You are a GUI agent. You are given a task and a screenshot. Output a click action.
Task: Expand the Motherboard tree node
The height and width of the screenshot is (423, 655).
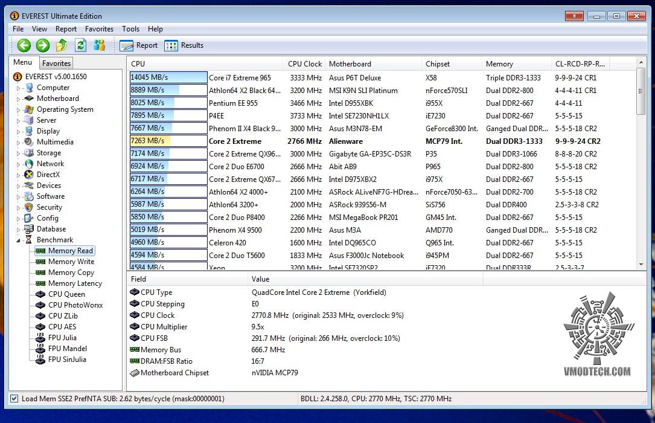[x=18, y=98]
